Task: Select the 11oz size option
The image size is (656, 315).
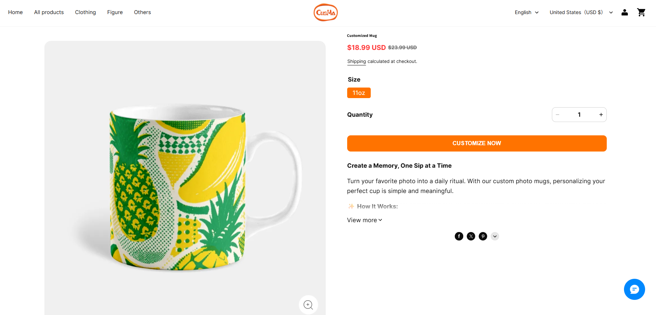Action: (x=359, y=93)
